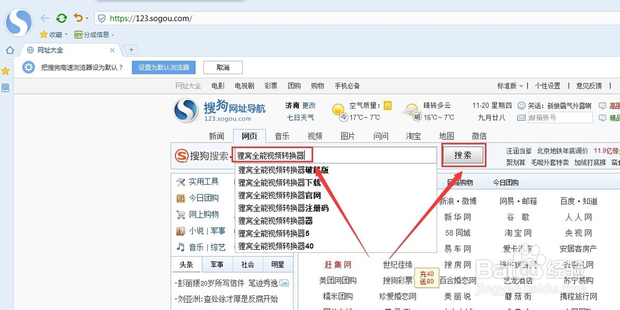The height and width of the screenshot is (310, 620).
Task: Open 意见反馈 link
Action: tap(589, 86)
